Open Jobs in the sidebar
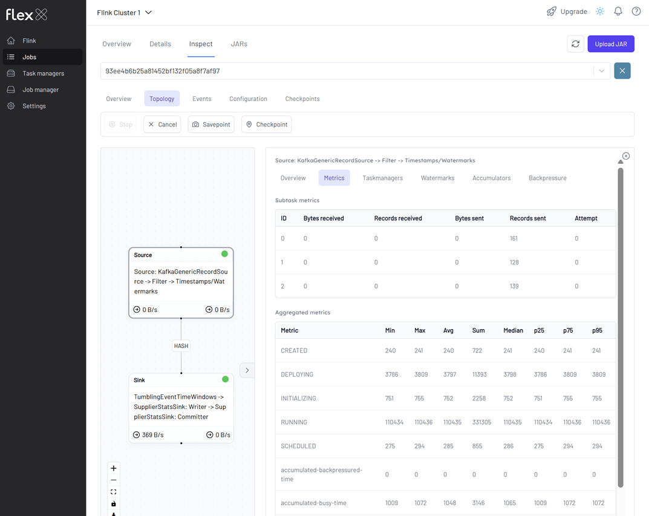 [x=43, y=57]
